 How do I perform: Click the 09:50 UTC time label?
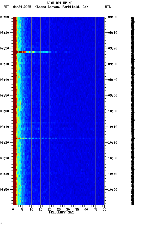[113, 95]
